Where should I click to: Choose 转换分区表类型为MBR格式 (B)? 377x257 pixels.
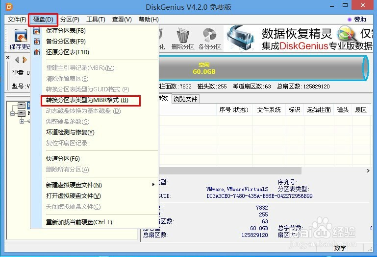tap(95, 100)
